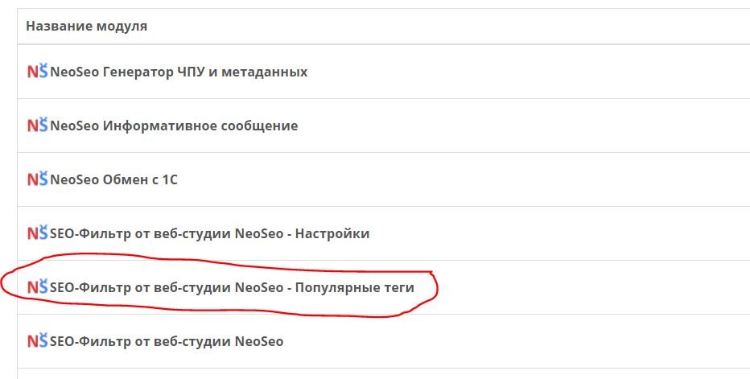
Task: Click empty area of Генератор ЧПУ row
Action: point(526,72)
